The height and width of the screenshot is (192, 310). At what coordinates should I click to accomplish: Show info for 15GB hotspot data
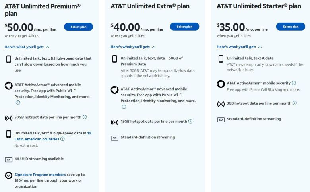pos(190,122)
